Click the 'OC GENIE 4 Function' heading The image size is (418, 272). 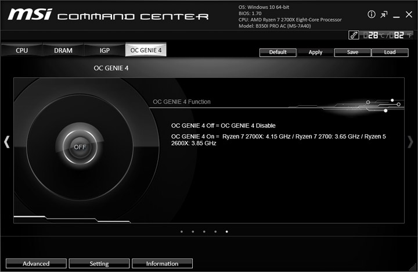point(182,102)
